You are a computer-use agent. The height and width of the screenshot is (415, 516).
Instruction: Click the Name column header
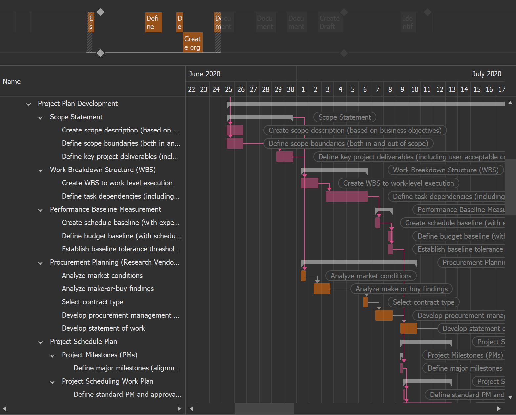(x=12, y=82)
